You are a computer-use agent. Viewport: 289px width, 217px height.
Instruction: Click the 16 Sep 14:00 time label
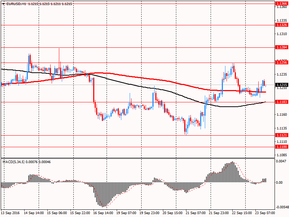[103, 213]
